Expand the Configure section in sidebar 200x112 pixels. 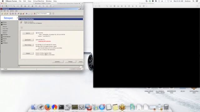(2, 43)
